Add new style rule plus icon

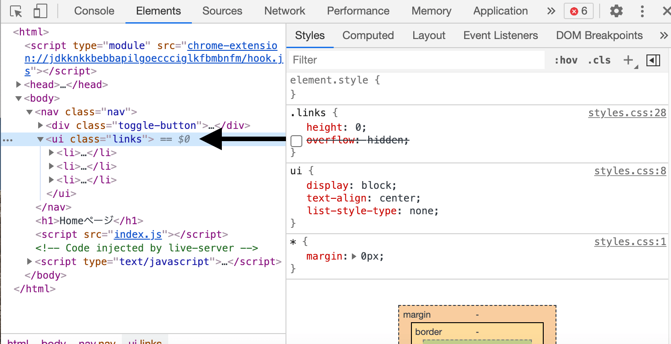(628, 60)
